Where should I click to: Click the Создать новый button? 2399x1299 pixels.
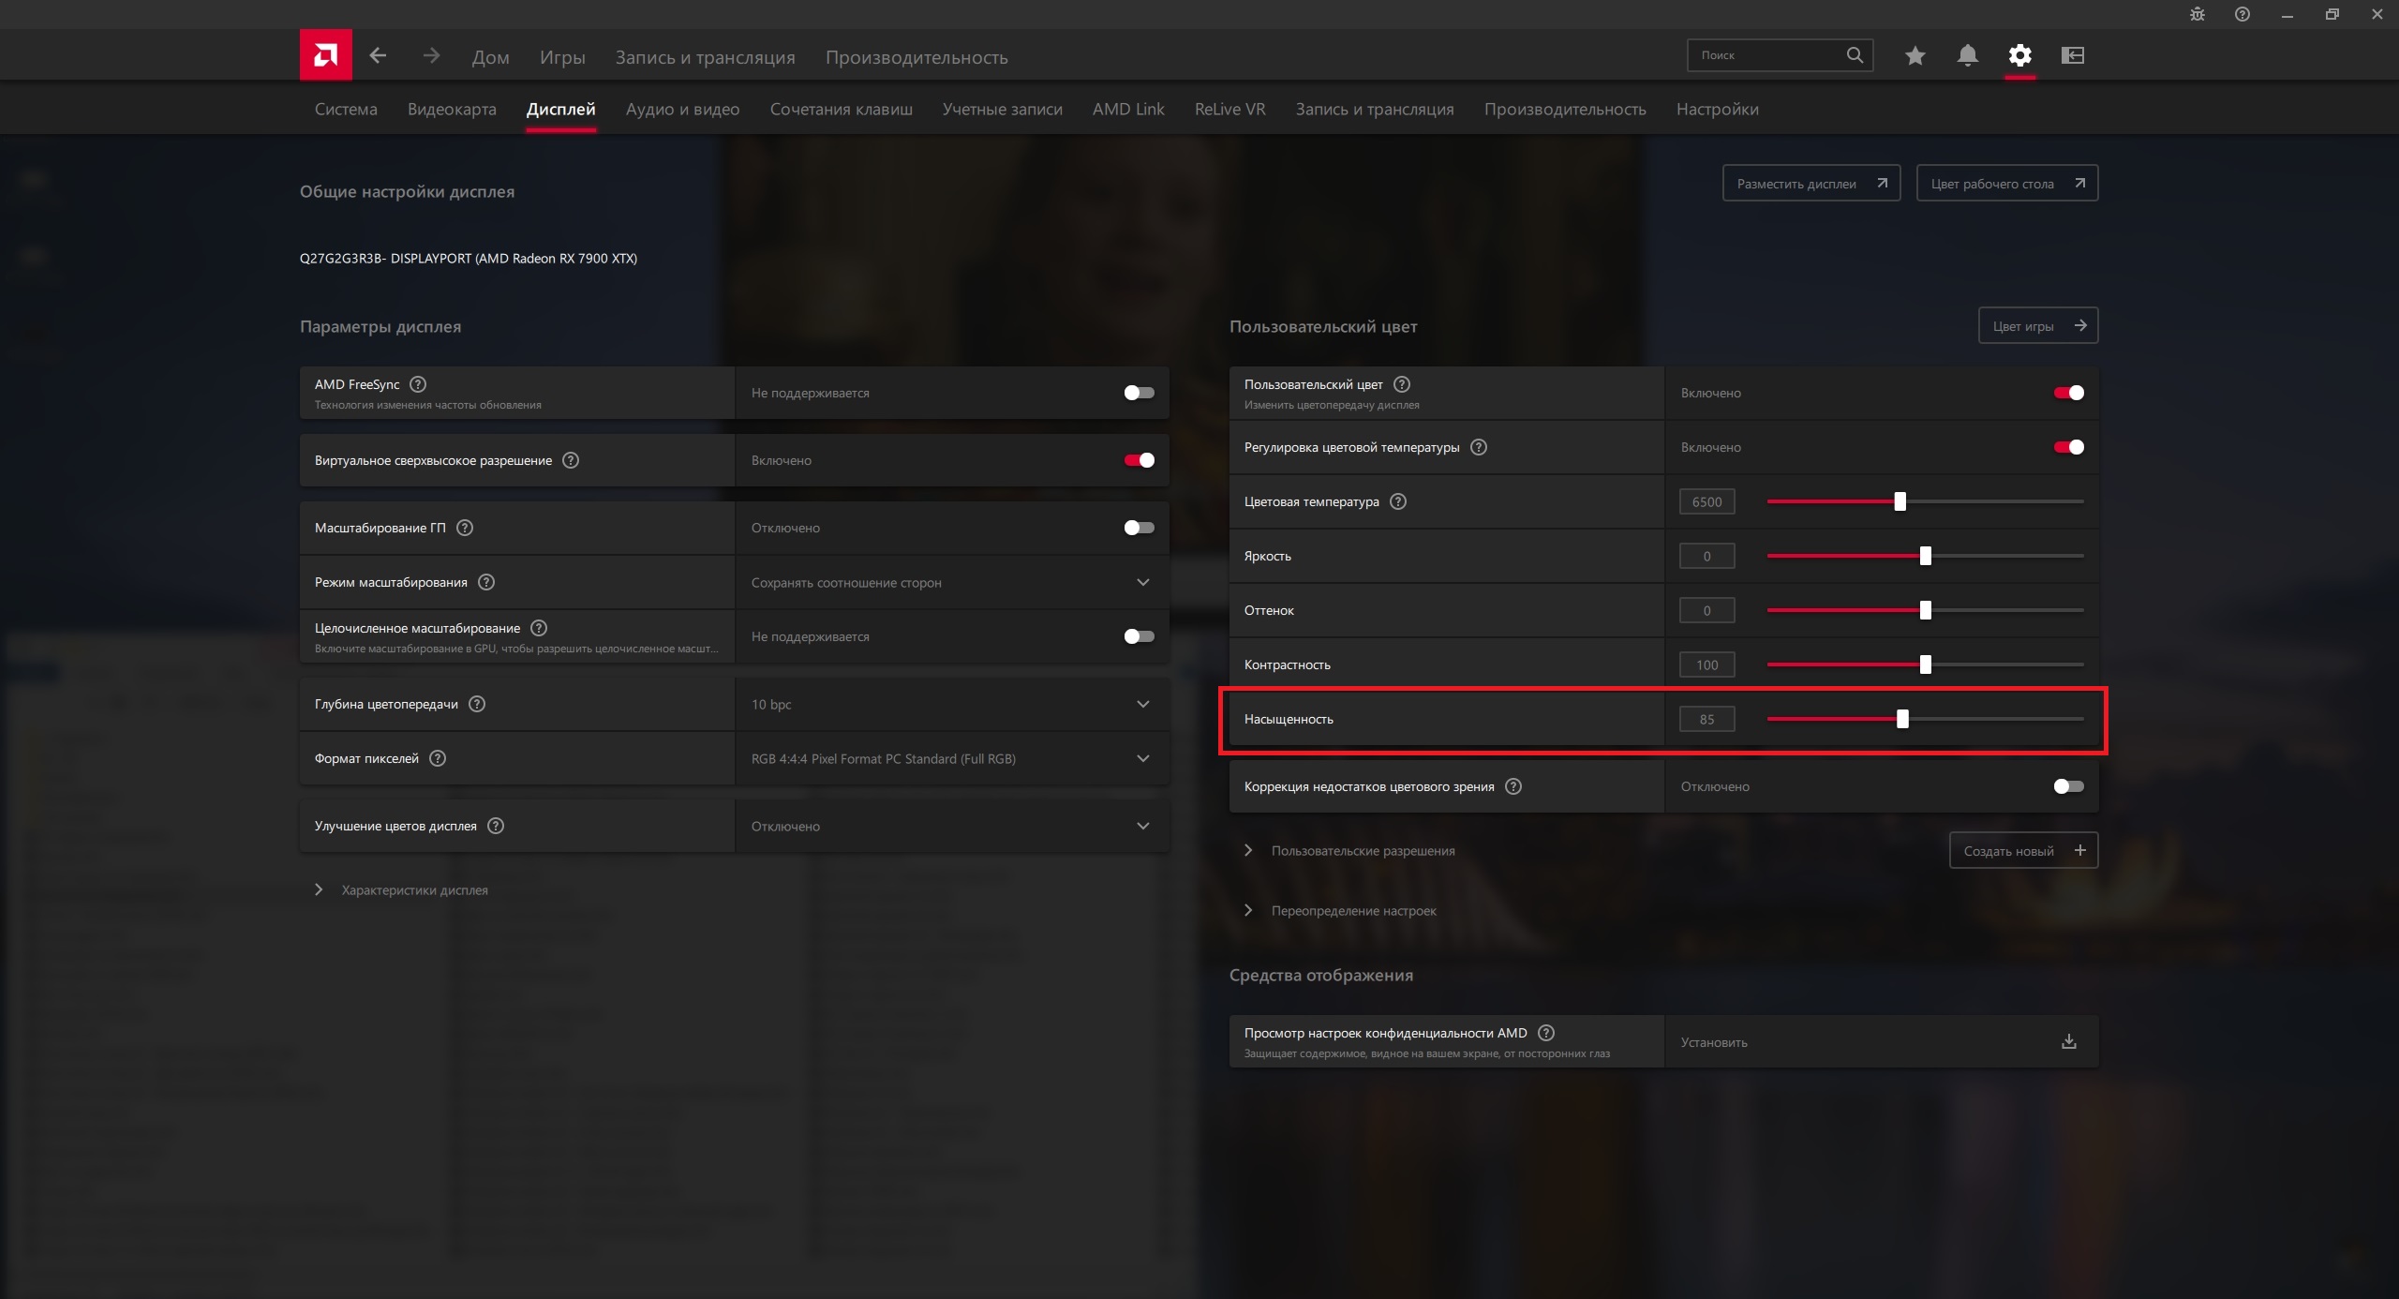(x=2023, y=850)
